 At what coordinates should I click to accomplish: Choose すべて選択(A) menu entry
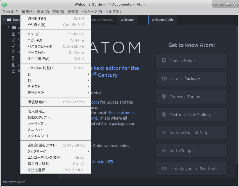[x=56, y=59]
